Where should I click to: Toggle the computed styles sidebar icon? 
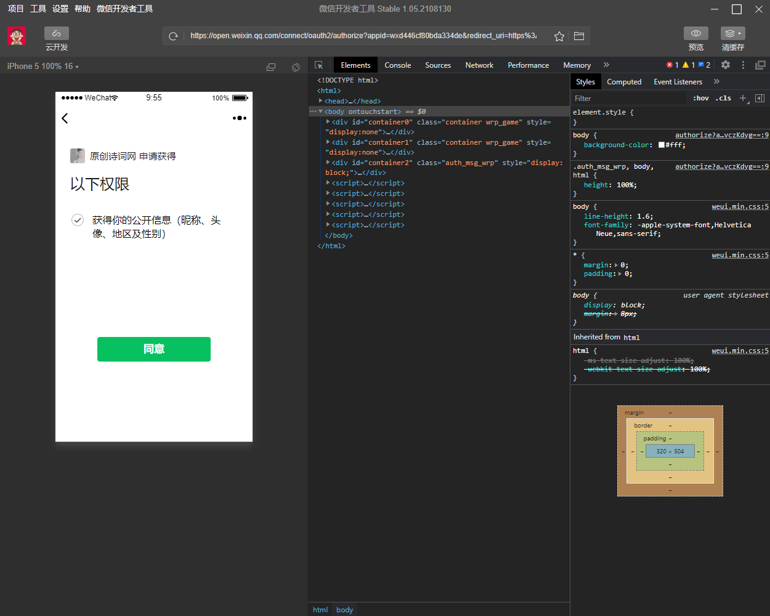(x=760, y=98)
